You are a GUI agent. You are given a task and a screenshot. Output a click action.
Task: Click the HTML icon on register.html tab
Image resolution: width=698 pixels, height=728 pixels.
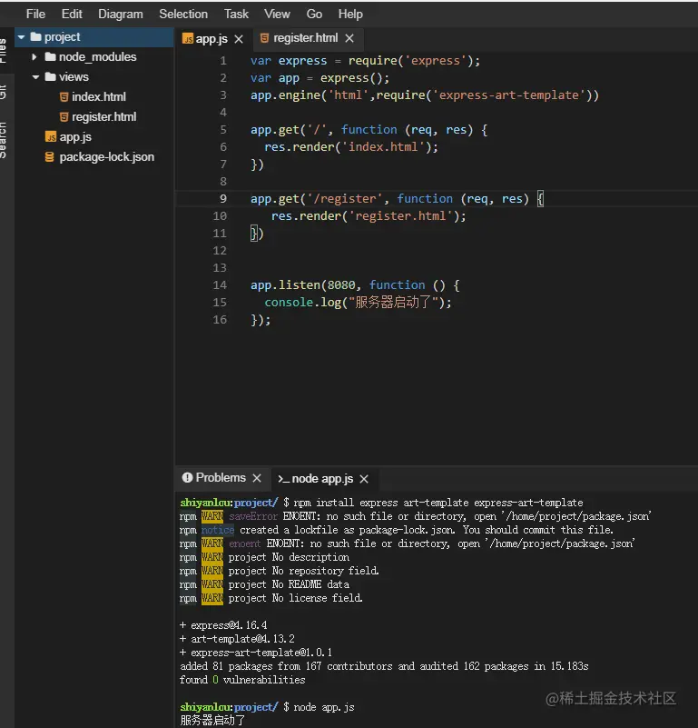[x=264, y=38]
